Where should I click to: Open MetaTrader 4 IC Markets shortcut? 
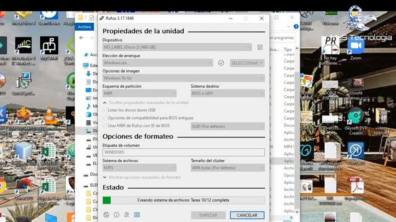coord(24,51)
